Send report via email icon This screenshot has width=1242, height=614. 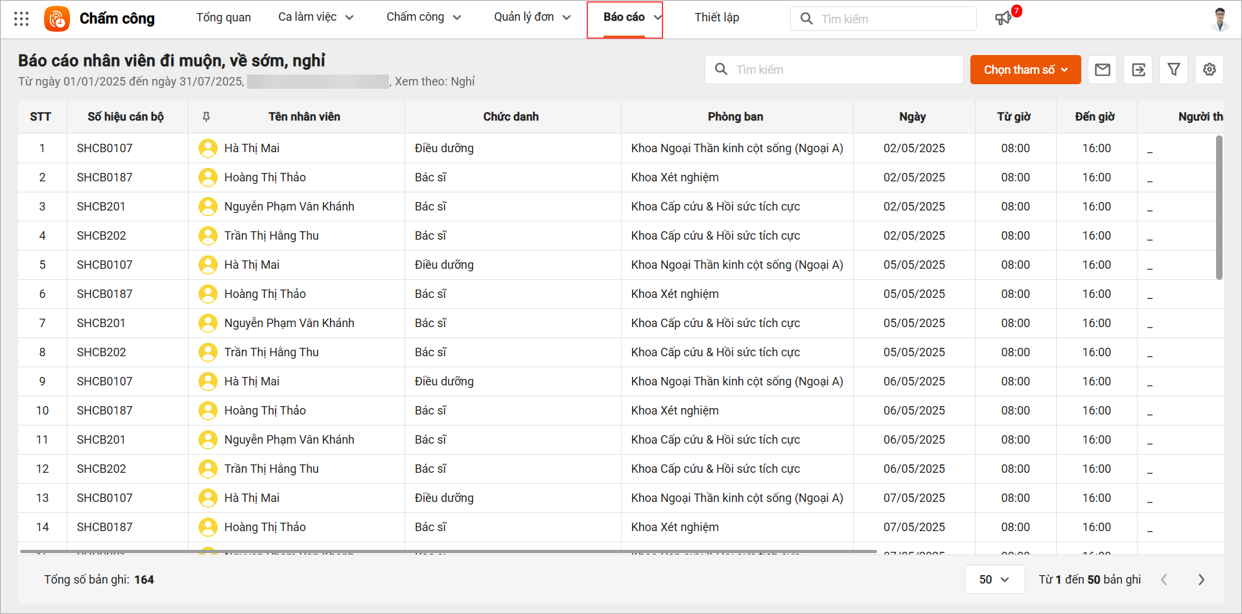[x=1103, y=70]
